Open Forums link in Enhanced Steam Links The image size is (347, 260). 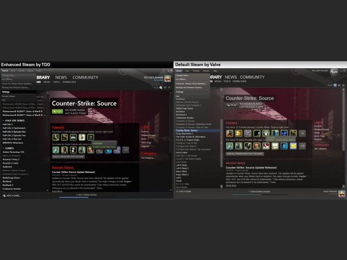[145, 132]
